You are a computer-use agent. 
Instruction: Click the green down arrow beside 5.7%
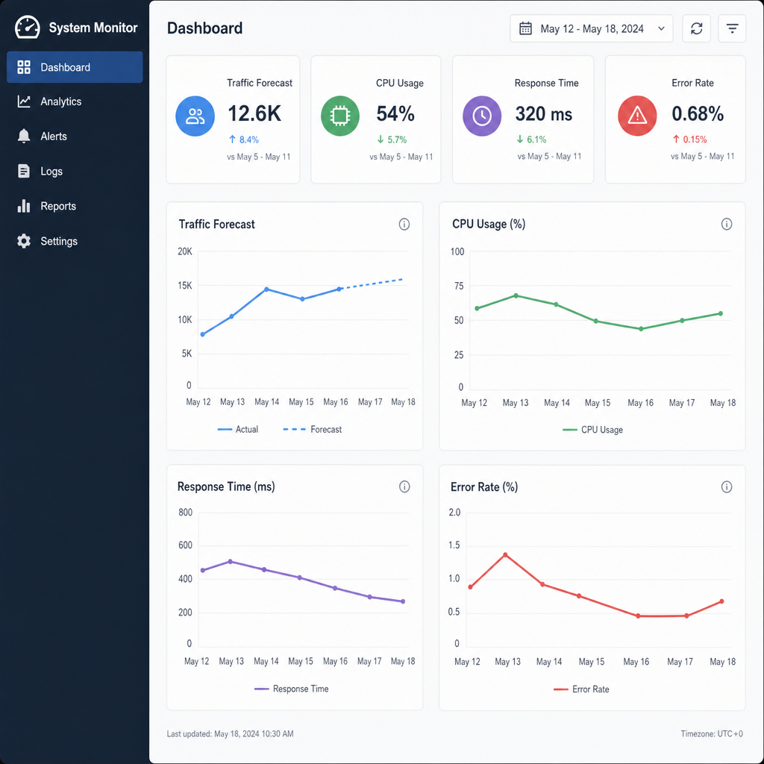(x=381, y=140)
